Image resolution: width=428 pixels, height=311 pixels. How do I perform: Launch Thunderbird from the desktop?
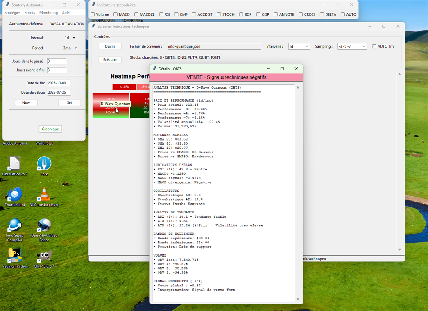coord(15,195)
